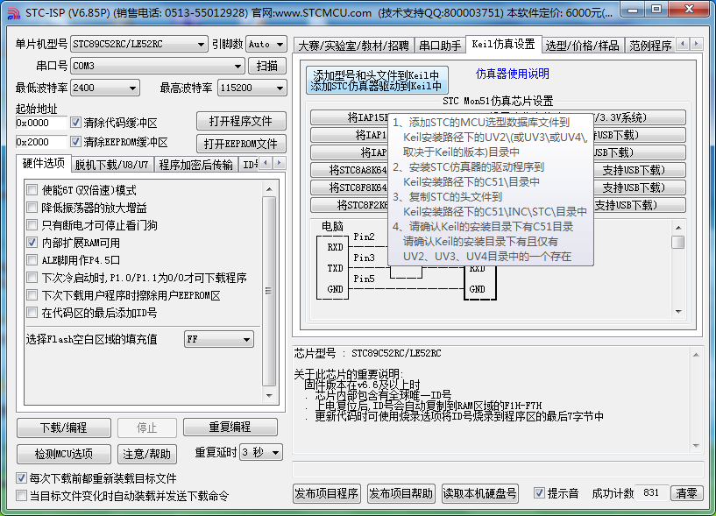The width and height of the screenshot is (716, 516).
Task: Click the 0x2000 EEPROM address field
Action: coord(41,142)
